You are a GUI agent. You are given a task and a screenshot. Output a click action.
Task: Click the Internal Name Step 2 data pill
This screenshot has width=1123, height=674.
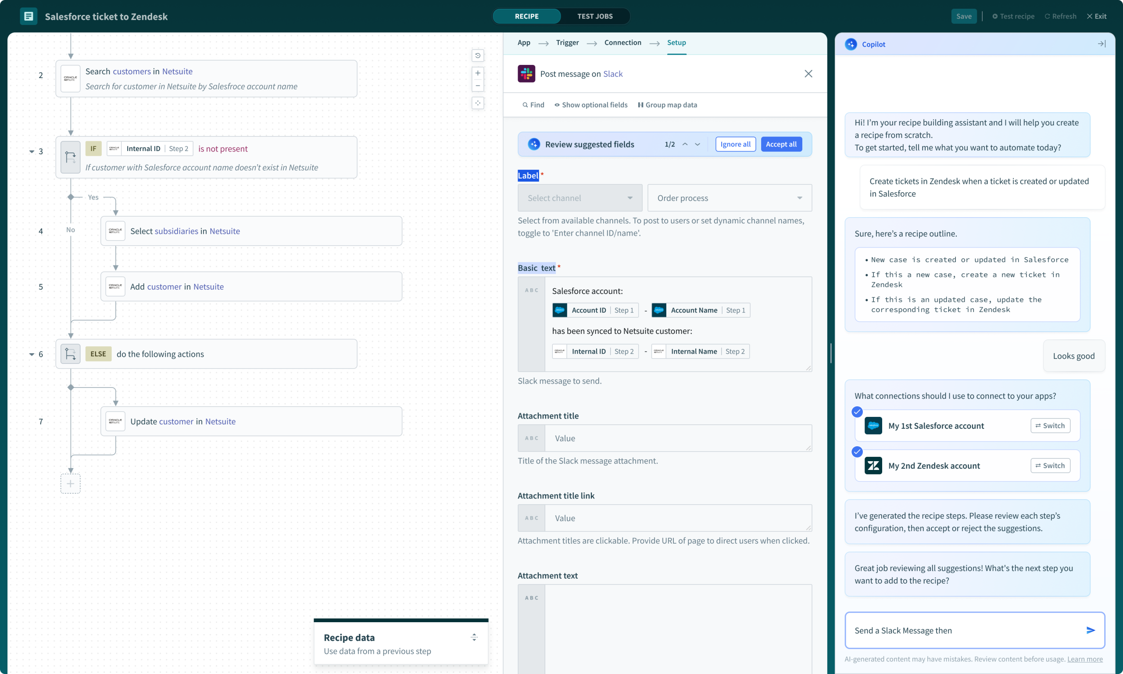pyautogui.click(x=701, y=351)
